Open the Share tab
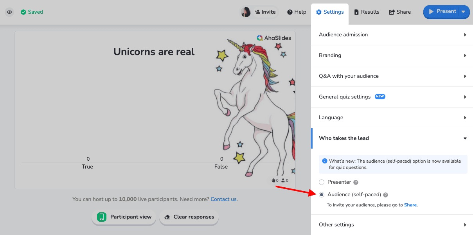Viewport: 473px width, 235px height. pyautogui.click(x=400, y=12)
